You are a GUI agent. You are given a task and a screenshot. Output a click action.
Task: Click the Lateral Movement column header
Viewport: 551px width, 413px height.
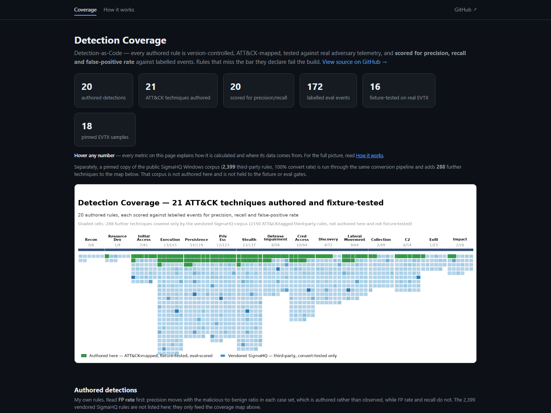[x=355, y=238]
